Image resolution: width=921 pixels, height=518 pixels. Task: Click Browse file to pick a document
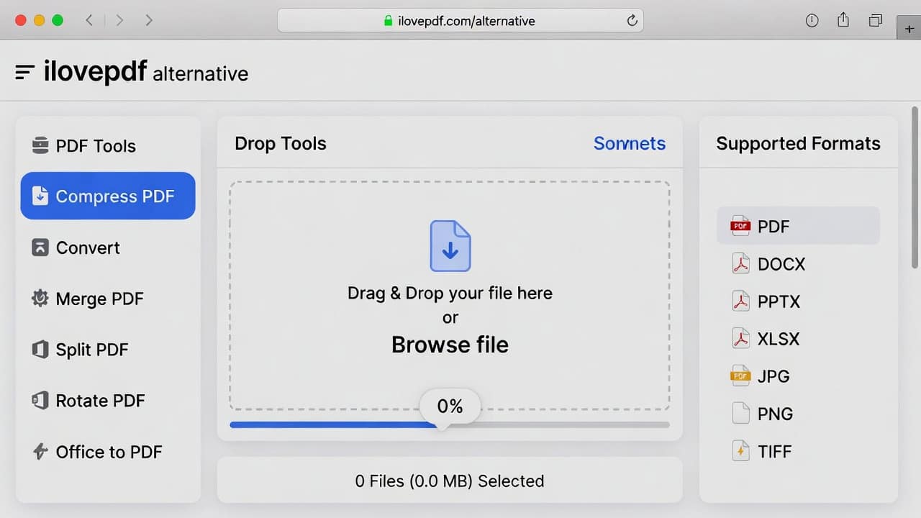coord(450,345)
